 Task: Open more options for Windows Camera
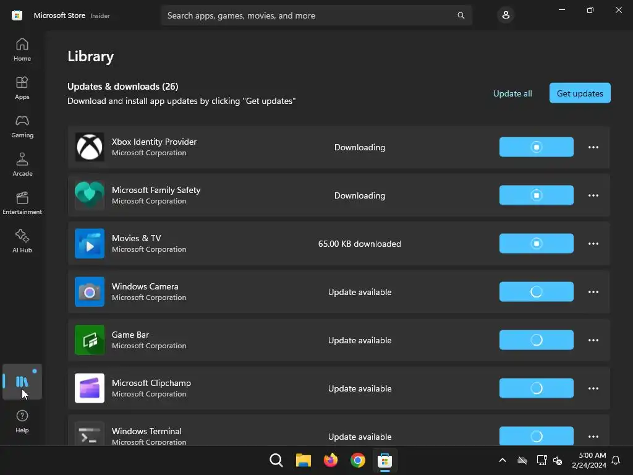pyautogui.click(x=593, y=292)
